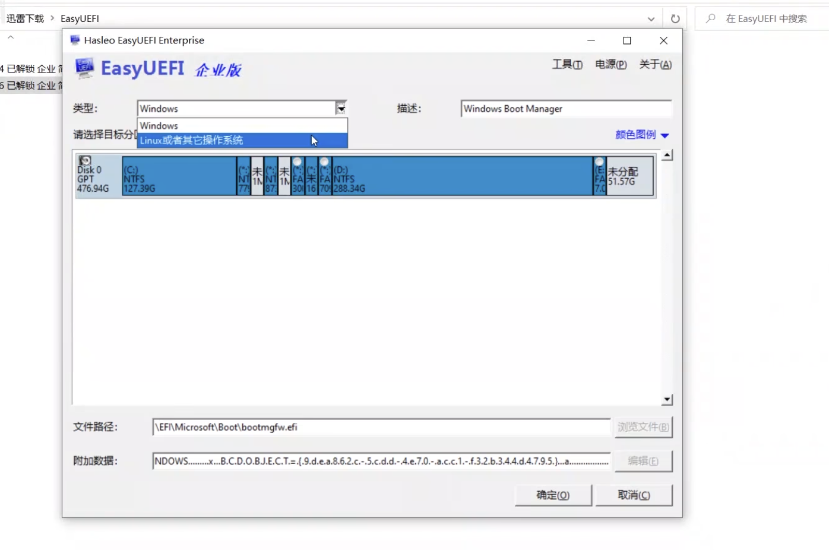Click the magnifier icon in Explorer search

click(x=710, y=18)
